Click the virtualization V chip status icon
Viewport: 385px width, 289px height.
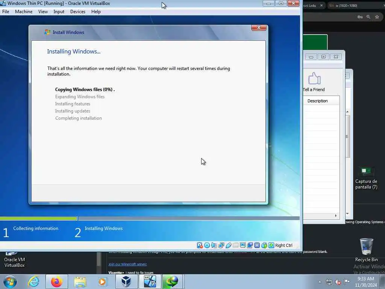[x=257, y=245]
